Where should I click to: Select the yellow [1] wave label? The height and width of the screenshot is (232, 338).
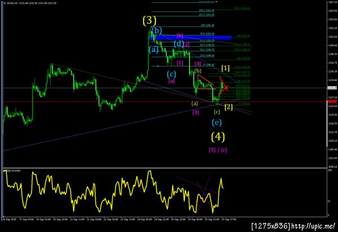[x=225, y=68]
